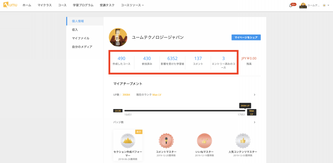Go to ホーム in navigation
The image size is (333, 163).
tap(27, 5)
